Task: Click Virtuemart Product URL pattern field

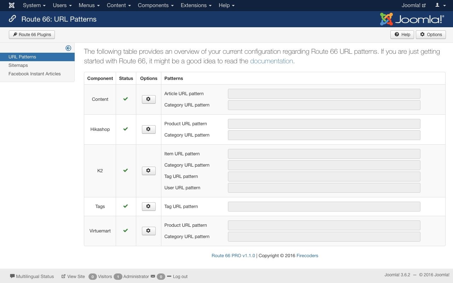Action: pos(324,225)
